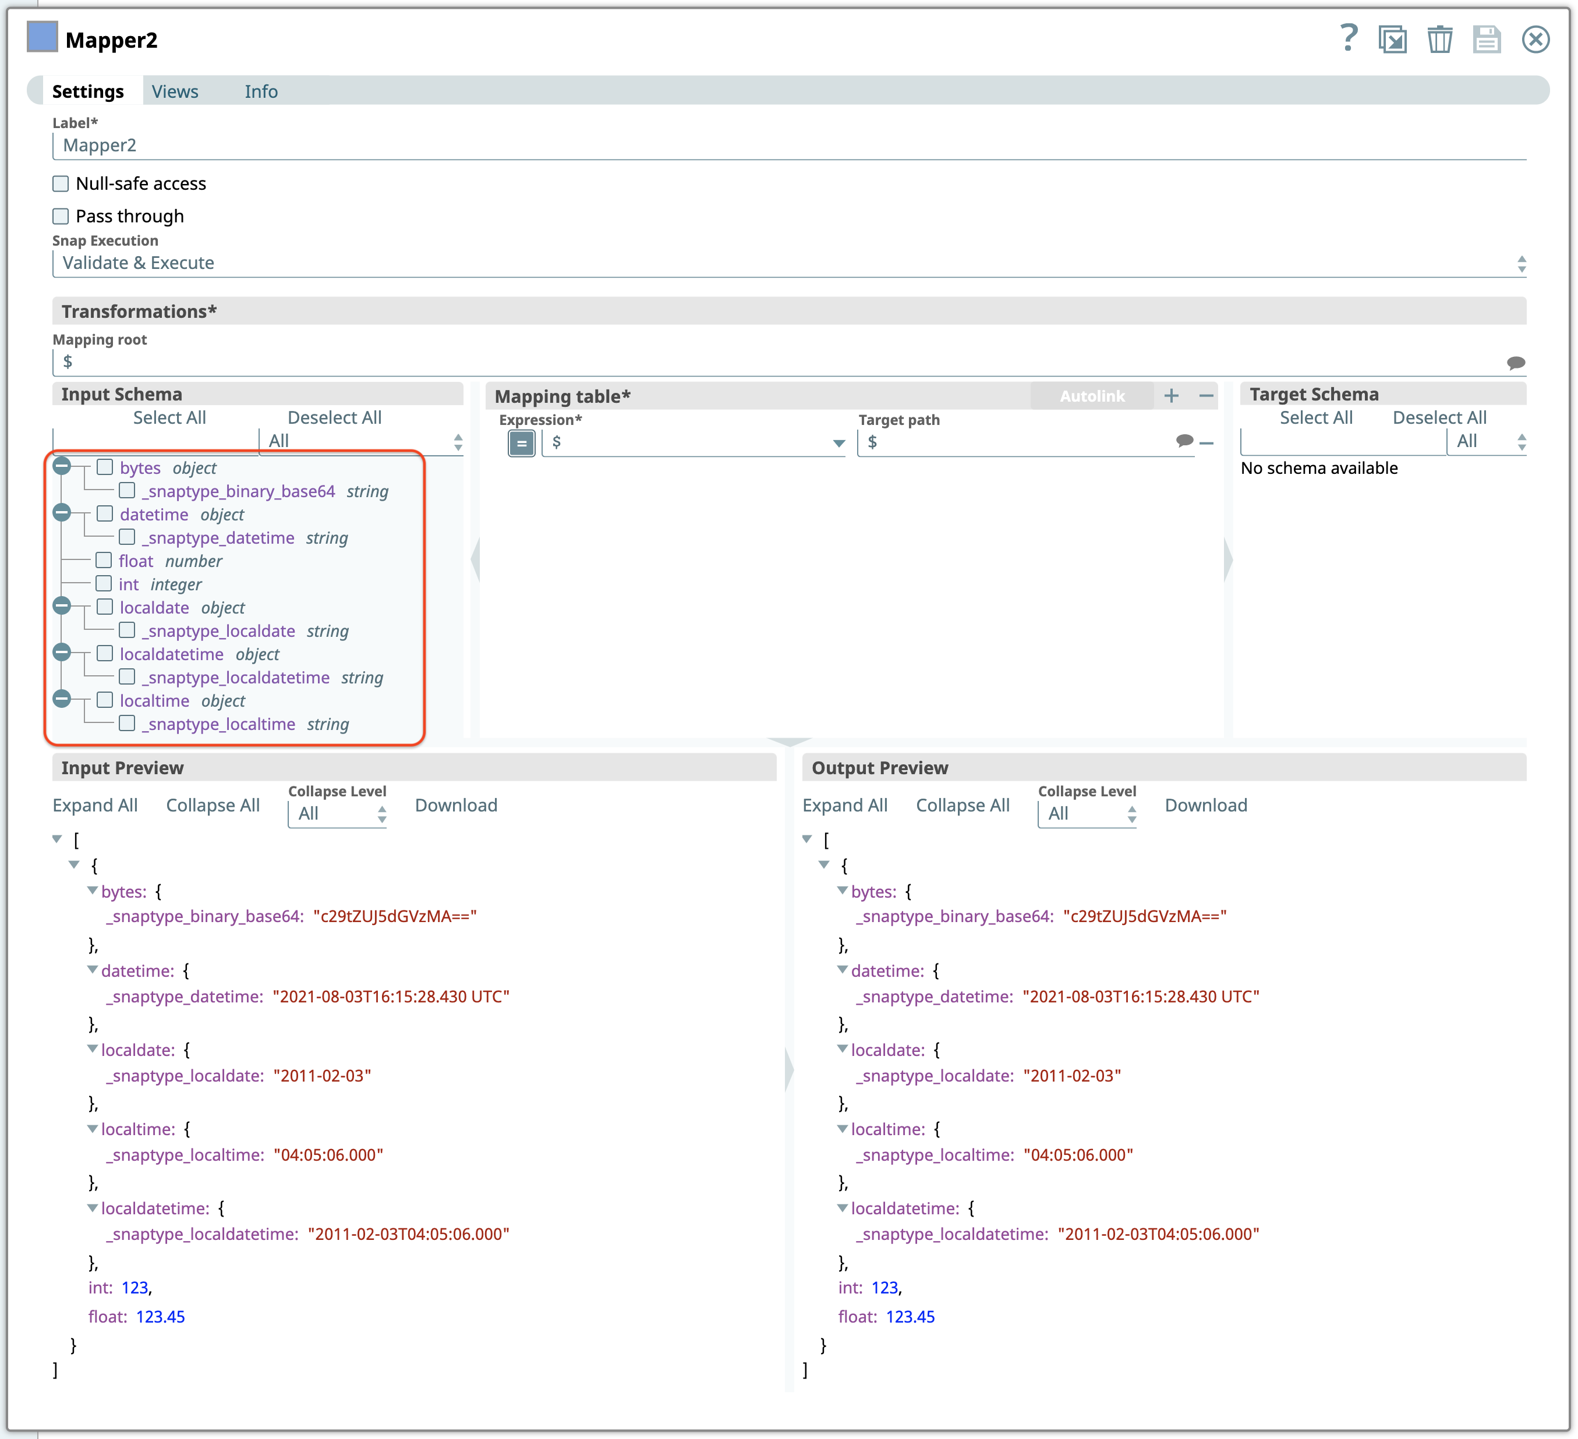1578x1439 pixels.
Task: Switch to the Views tab
Action: 175,91
